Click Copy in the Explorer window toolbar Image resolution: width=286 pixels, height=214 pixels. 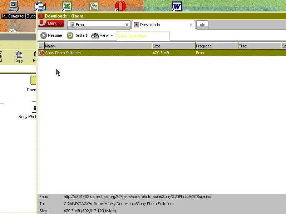click(x=19, y=57)
